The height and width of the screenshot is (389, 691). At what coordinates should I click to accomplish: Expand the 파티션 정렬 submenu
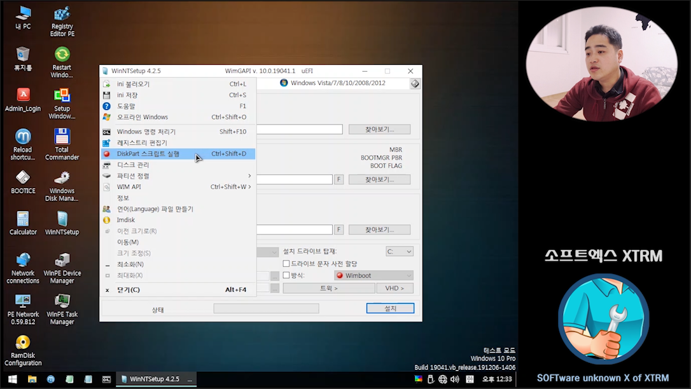[179, 175]
